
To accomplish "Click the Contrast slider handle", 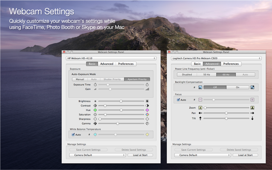I will tap(105, 106).
